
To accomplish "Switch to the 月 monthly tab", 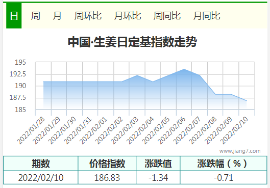I will [57, 16].
